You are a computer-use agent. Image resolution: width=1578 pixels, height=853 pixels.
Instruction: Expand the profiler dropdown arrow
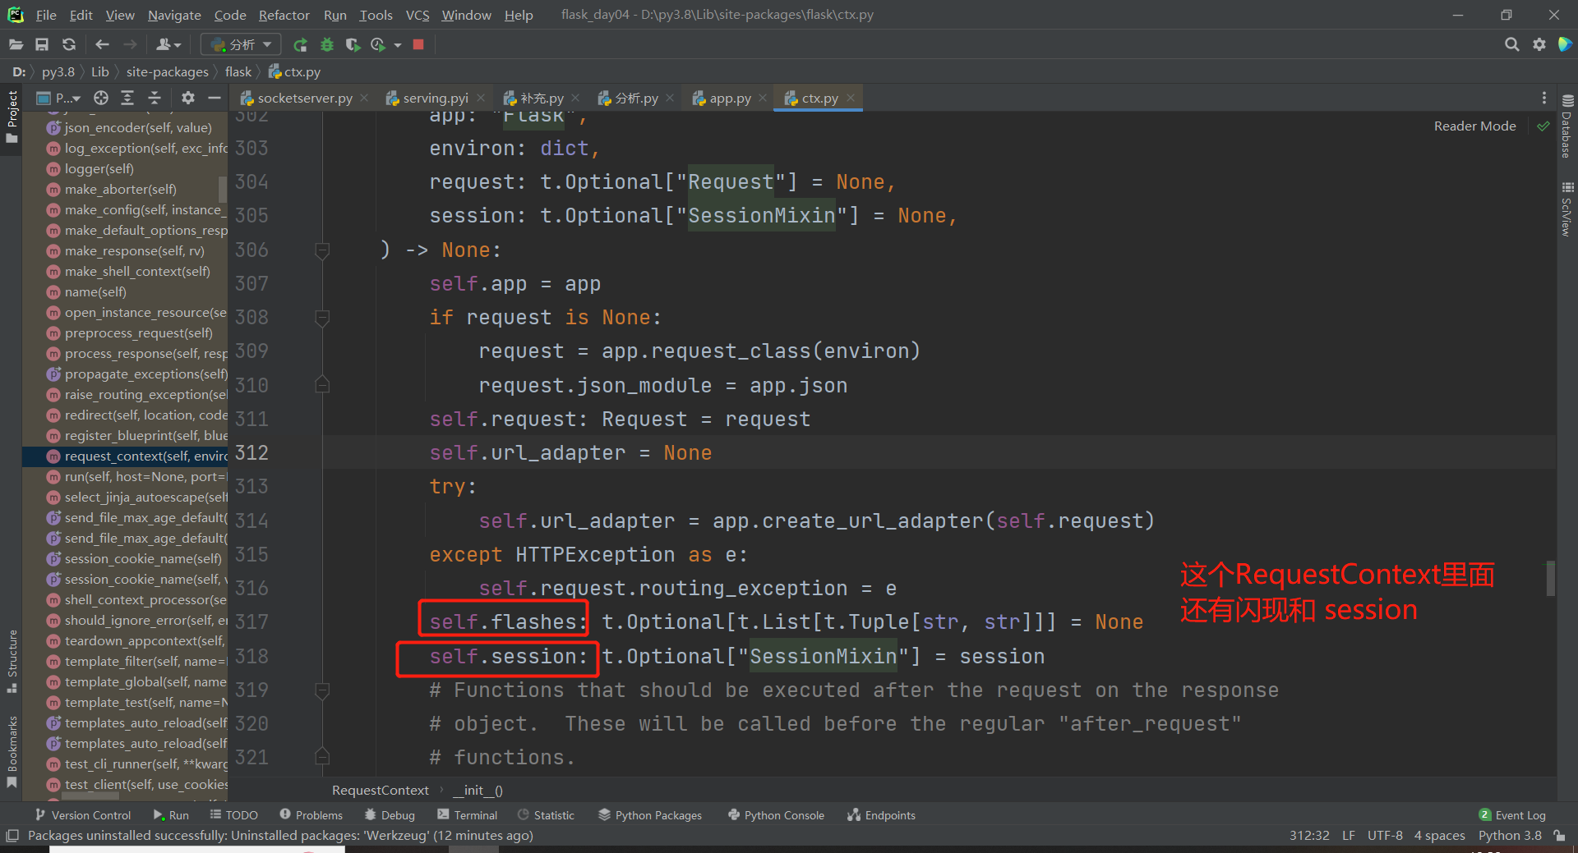pyautogui.click(x=398, y=44)
